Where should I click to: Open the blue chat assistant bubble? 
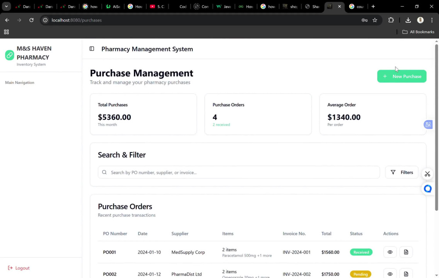point(428,189)
